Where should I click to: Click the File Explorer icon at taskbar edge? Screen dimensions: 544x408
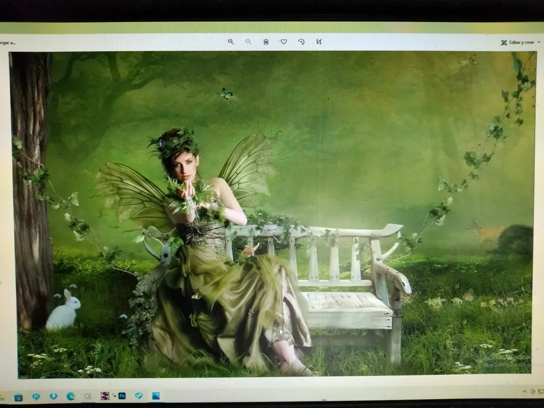tap(2, 397)
